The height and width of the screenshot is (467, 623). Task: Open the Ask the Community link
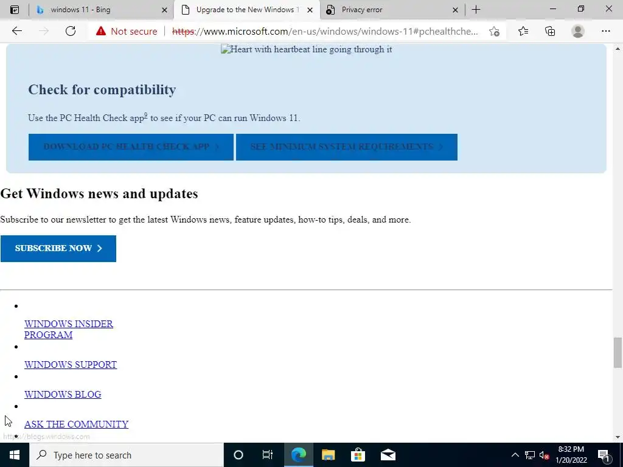click(76, 424)
